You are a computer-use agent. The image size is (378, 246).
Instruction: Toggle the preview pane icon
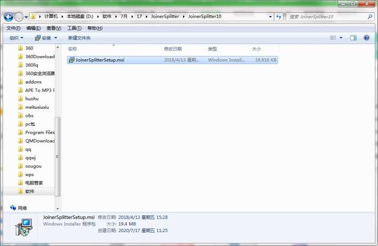[353, 38]
